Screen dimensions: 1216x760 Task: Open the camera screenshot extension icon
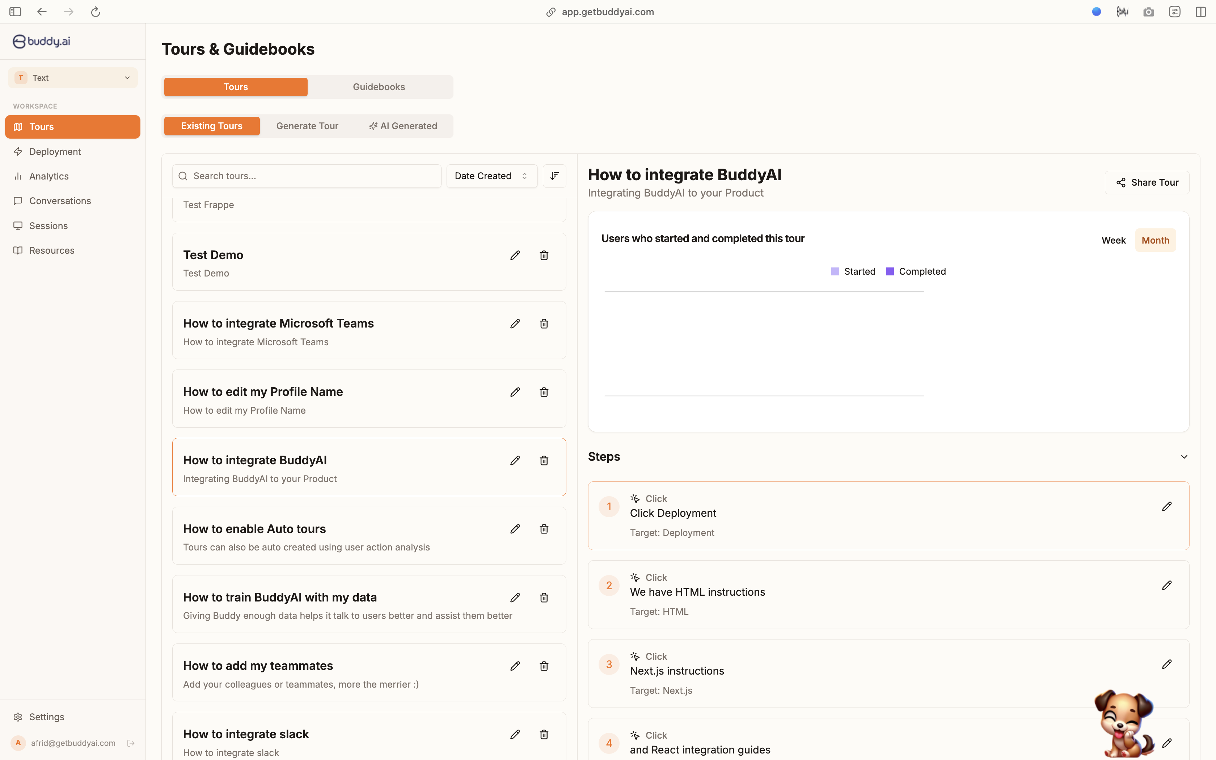click(1148, 12)
